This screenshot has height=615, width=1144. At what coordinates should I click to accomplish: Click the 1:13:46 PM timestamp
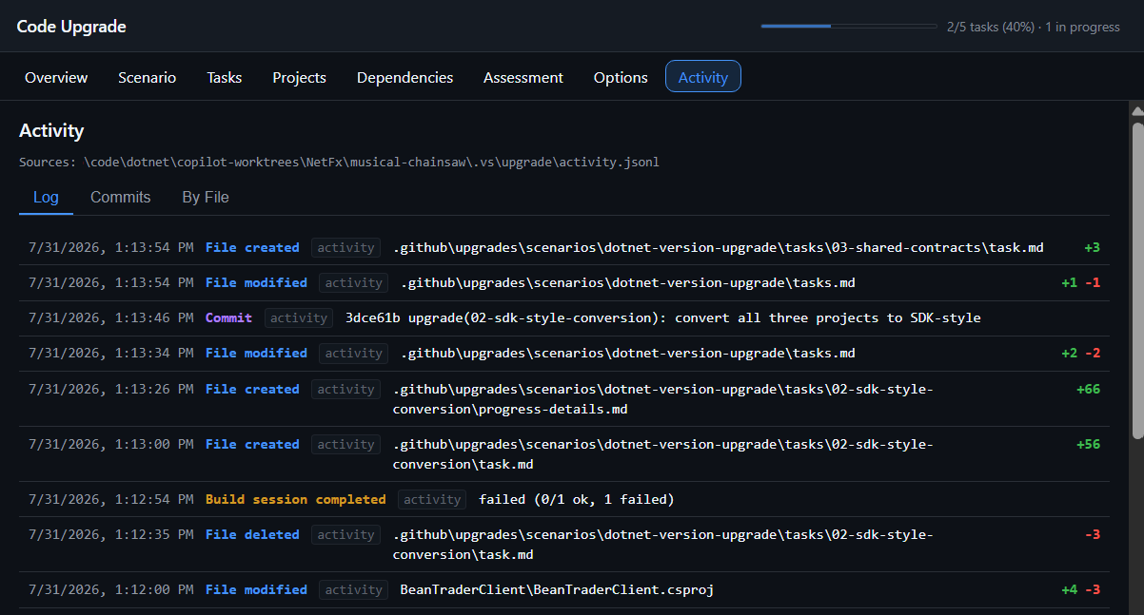(111, 317)
